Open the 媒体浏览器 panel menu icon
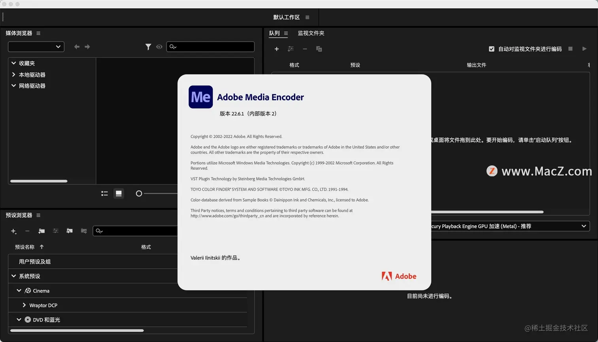 pos(38,33)
